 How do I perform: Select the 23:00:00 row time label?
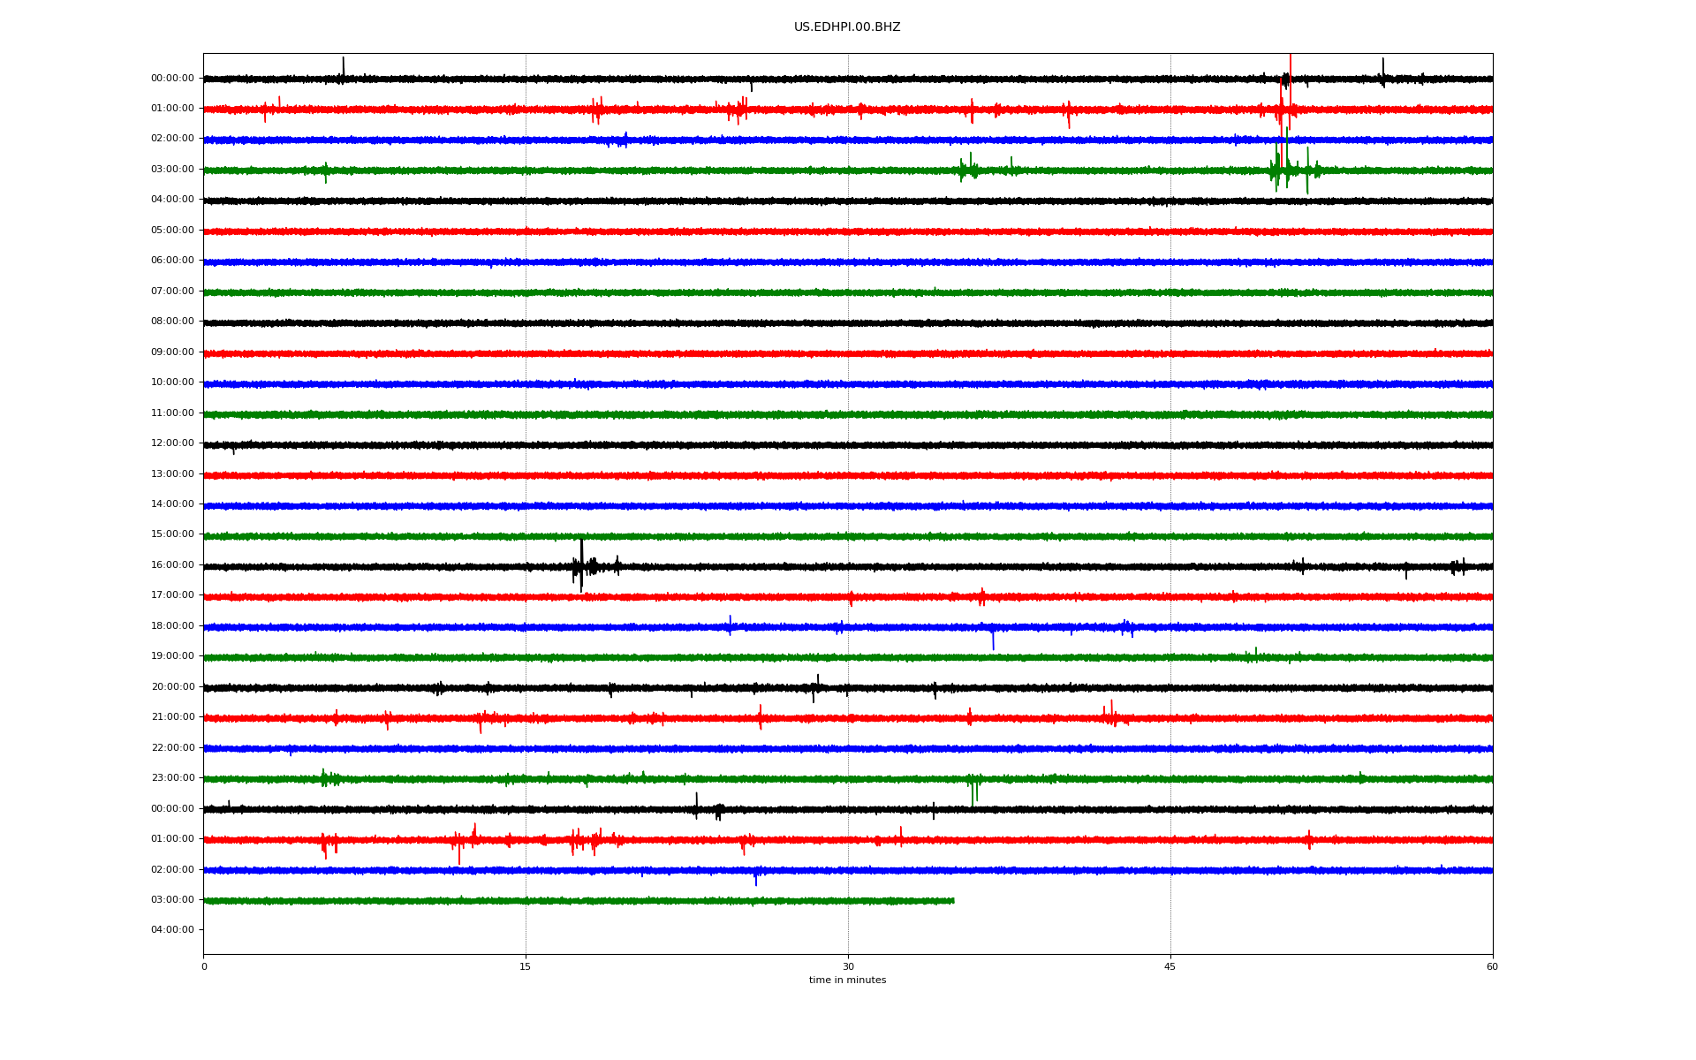[172, 778]
